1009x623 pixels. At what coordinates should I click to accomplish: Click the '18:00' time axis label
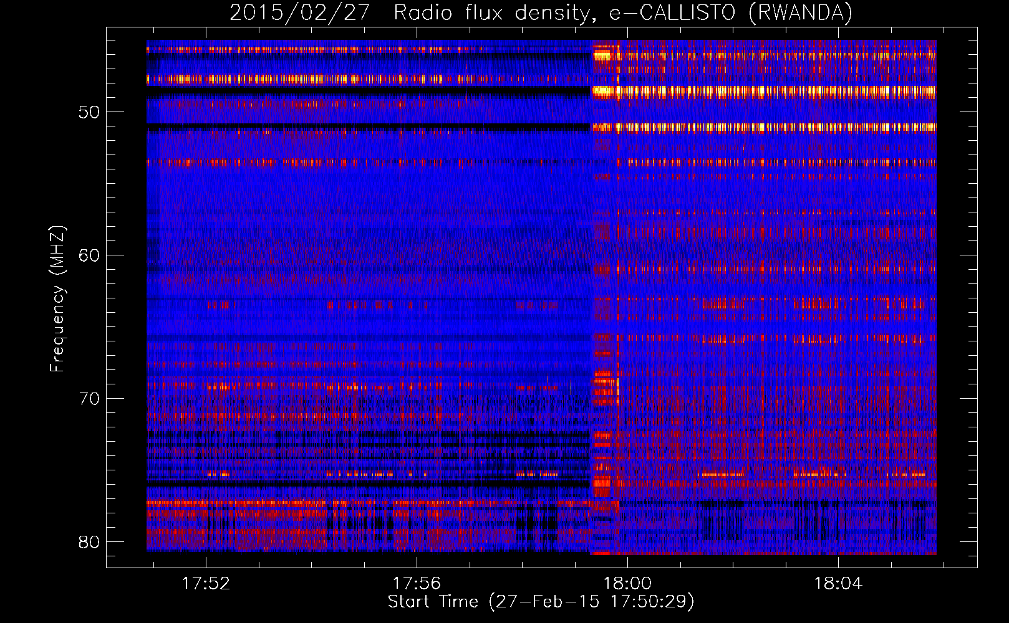627,583
